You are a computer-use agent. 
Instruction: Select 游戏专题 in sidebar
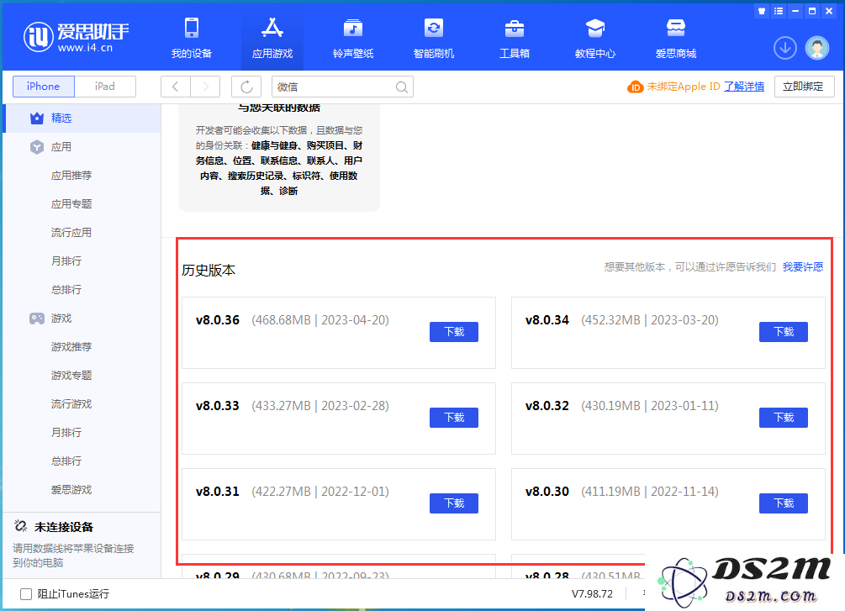71,376
